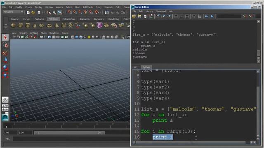Click Save Script to Shelf icon
The height and width of the screenshot is (148, 264).
pyautogui.click(x=151, y=16)
